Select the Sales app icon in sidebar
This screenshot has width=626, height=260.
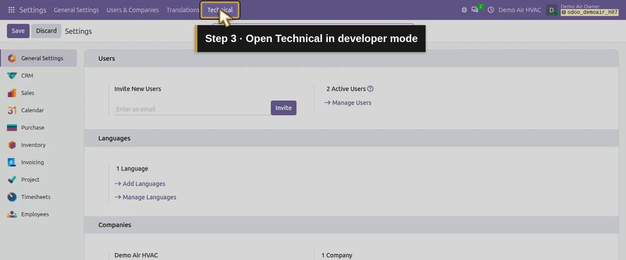click(12, 93)
